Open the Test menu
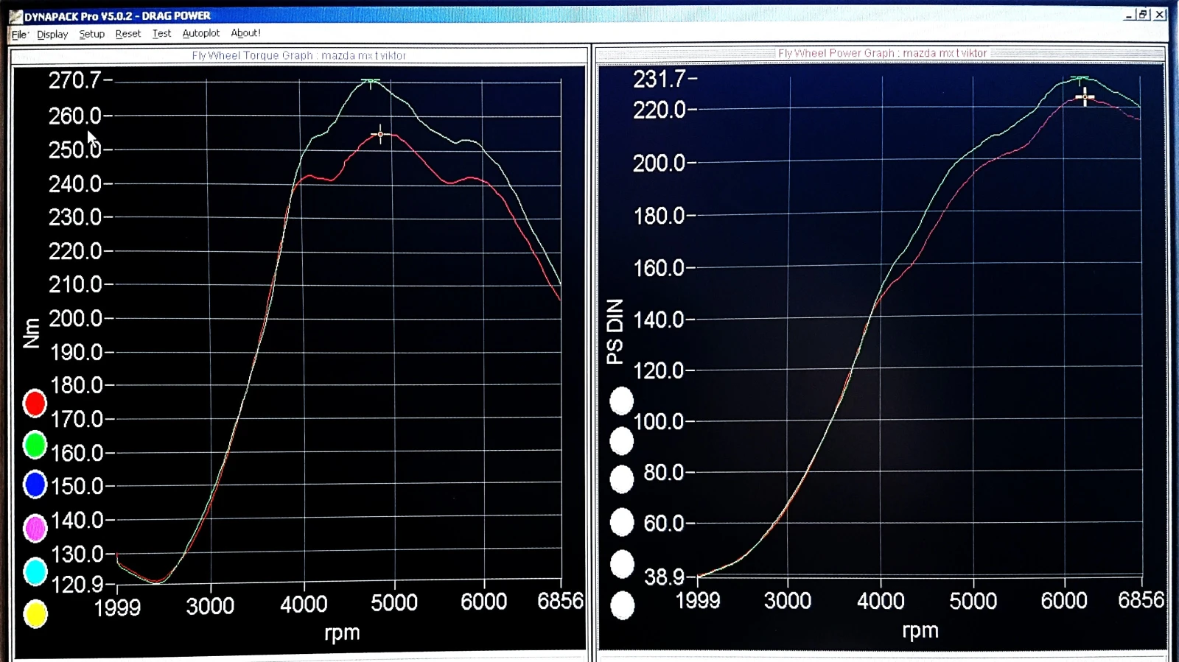The height and width of the screenshot is (662, 1179). tap(161, 34)
